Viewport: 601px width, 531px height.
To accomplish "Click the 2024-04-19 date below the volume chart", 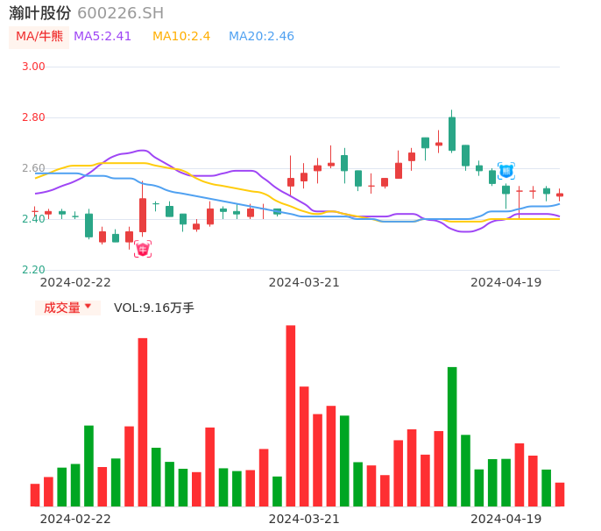I will point(506,519).
